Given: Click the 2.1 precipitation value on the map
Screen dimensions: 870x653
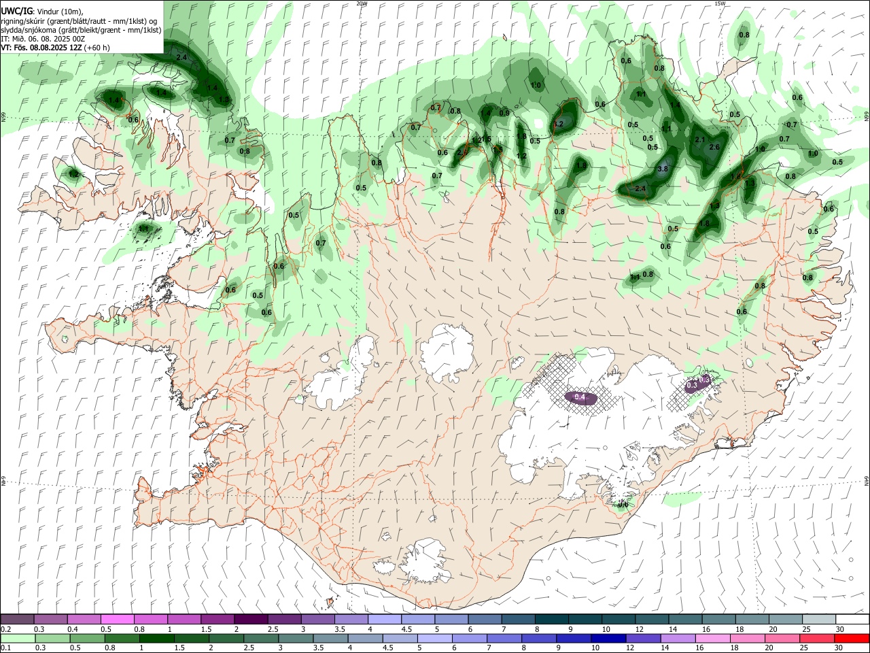Looking at the screenshot, I should click(700, 139).
